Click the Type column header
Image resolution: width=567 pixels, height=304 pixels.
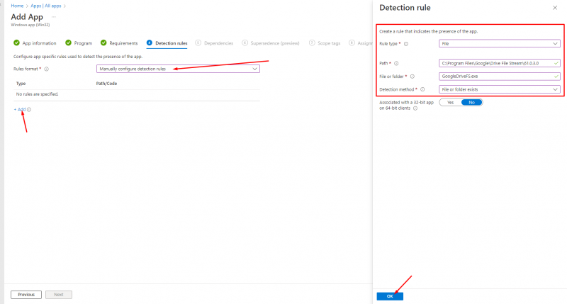pos(21,84)
